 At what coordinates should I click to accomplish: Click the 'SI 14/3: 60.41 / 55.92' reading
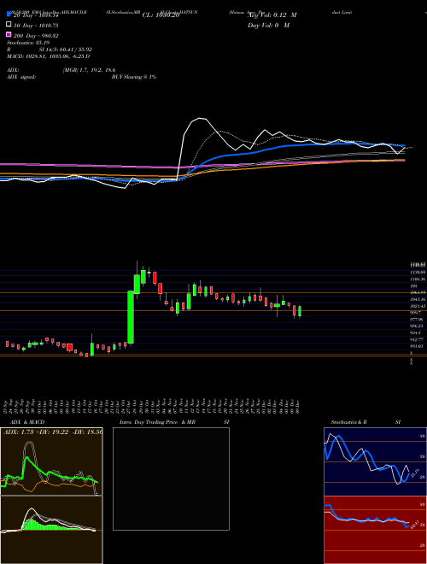[66, 50]
